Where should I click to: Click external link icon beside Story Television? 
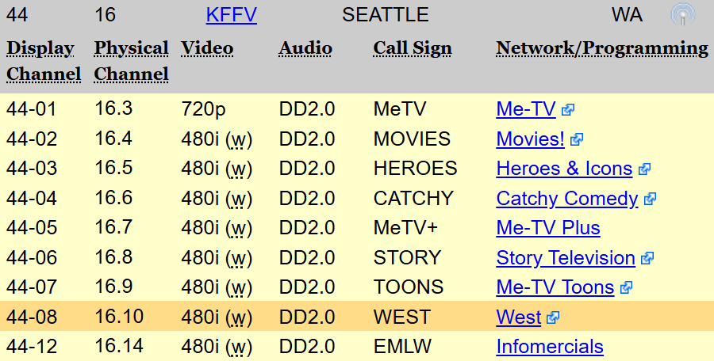647,258
